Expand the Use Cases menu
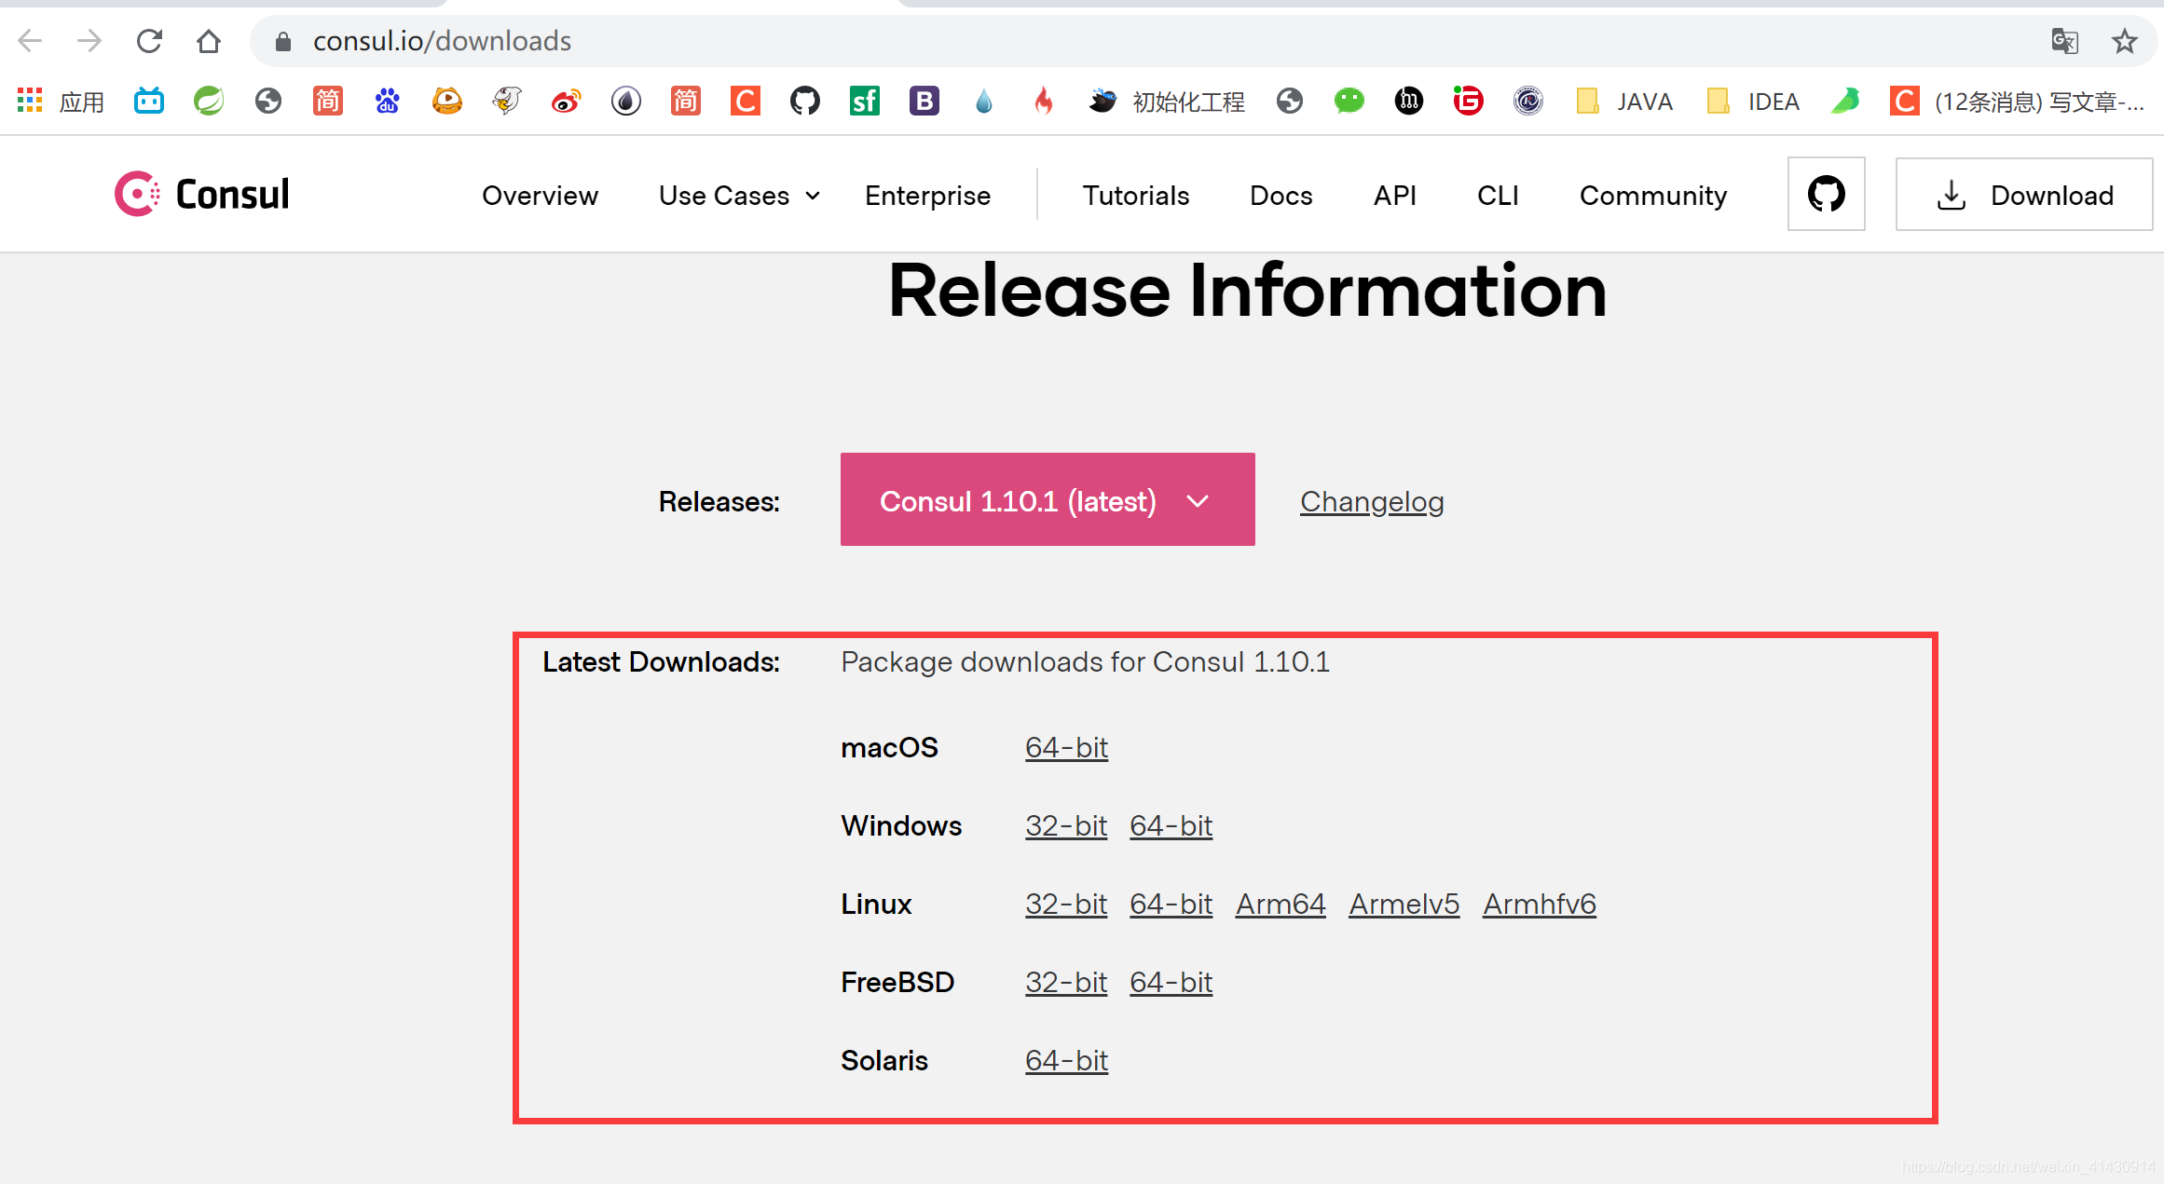Screen dimensions: 2164x1184 [x=739, y=196]
